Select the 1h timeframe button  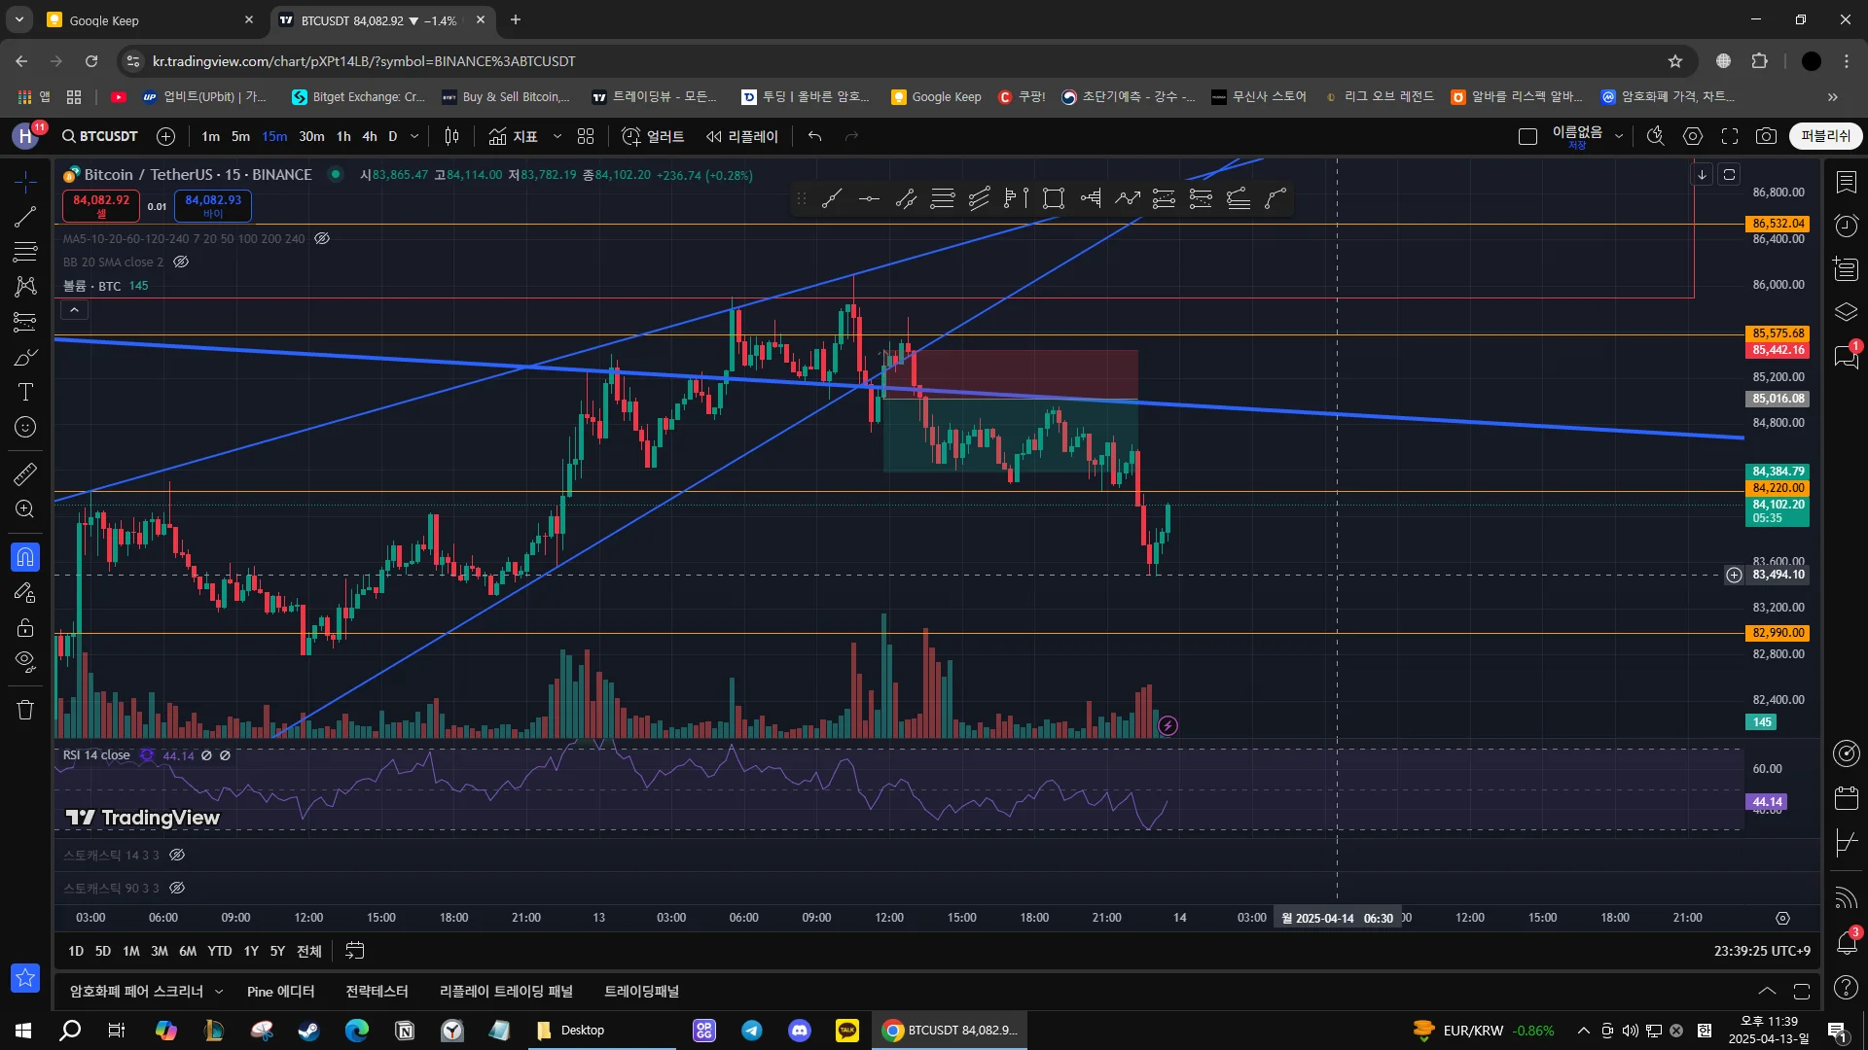(343, 137)
